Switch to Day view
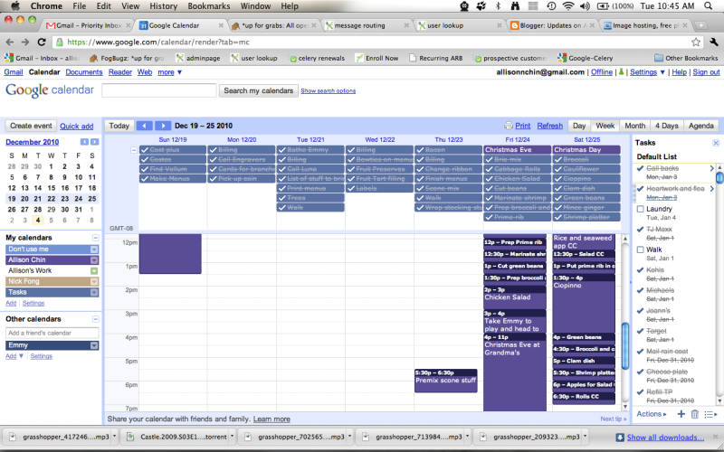Image resolution: width=724 pixels, height=452 pixels. pyautogui.click(x=579, y=126)
